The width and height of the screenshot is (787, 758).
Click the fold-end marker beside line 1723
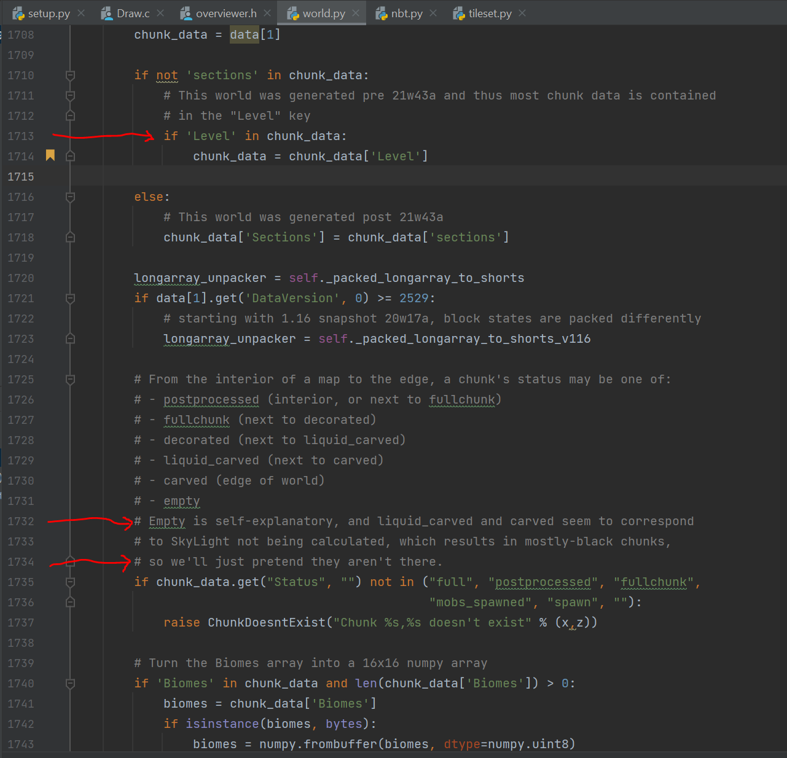[x=69, y=338]
